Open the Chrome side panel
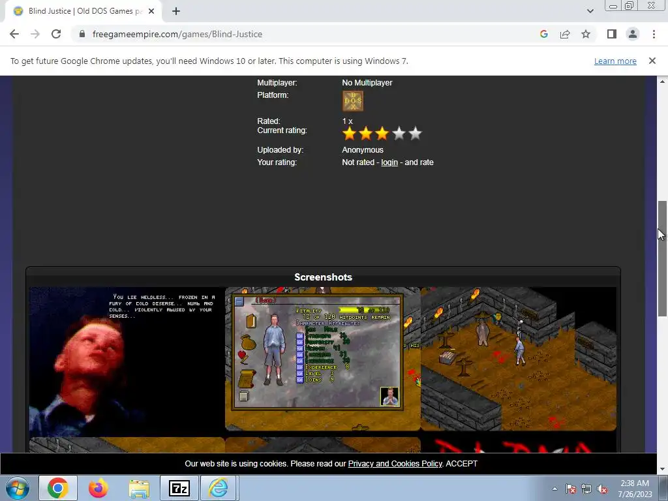This screenshot has width=668, height=501. (x=612, y=34)
